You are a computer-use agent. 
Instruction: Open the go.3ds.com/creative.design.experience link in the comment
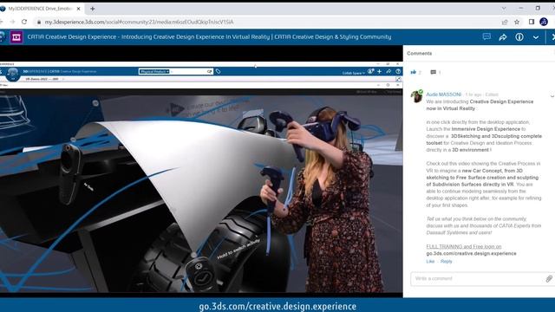(x=471, y=254)
